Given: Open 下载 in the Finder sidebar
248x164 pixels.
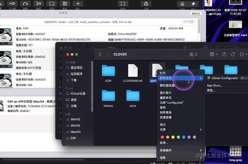Looking at the screenshot, I should pos(73,80).
